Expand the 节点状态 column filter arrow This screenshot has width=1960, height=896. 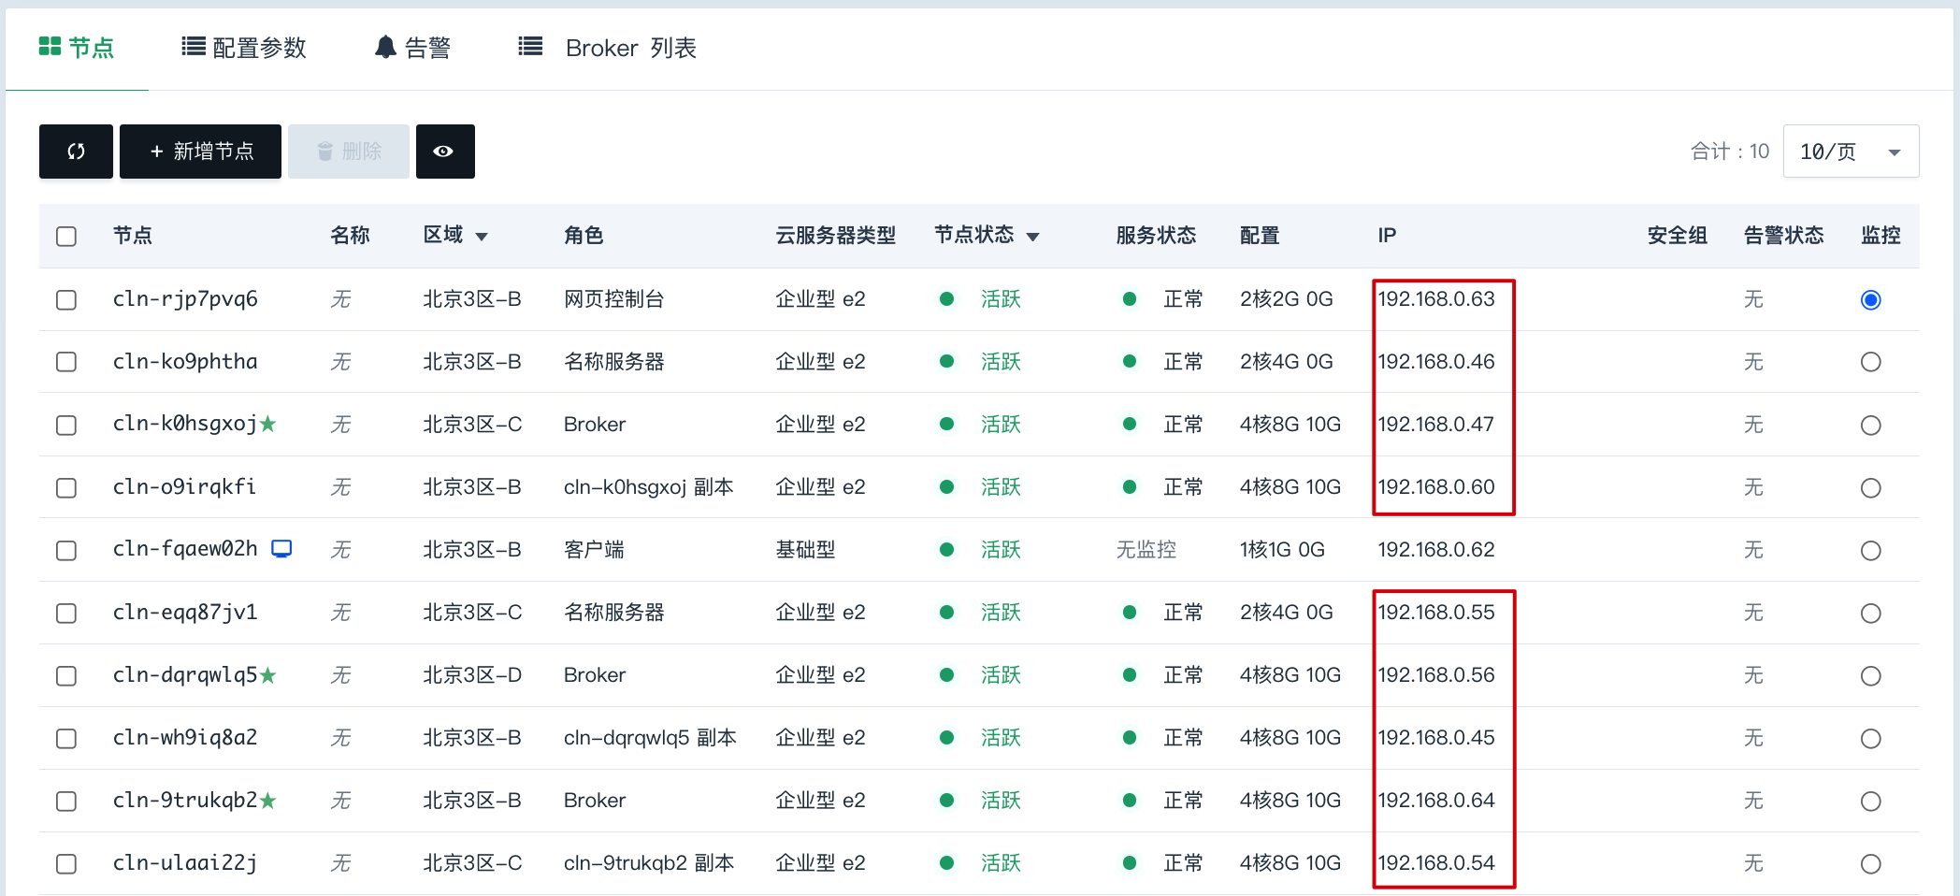pos(1033,237)
